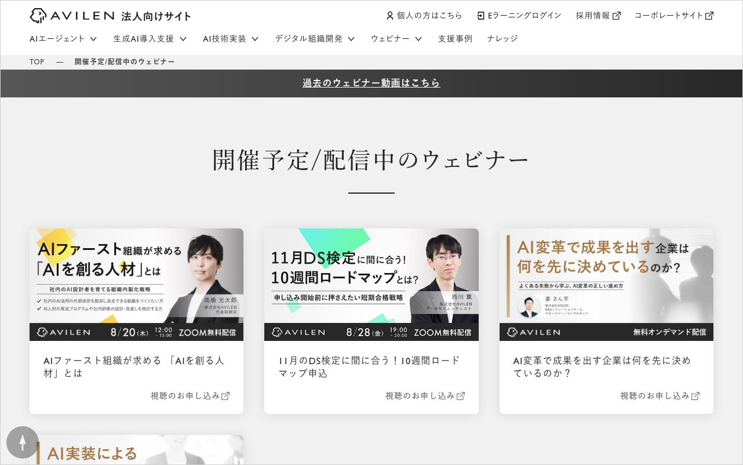Click 視聴のお申し込み in 11月のDS検定 card

420,396
